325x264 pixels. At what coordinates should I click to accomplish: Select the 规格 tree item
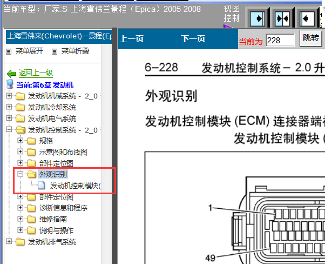tap(46, 141)
